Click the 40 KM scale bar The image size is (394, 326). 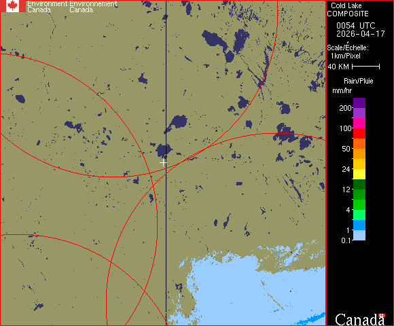coord(366,67)
